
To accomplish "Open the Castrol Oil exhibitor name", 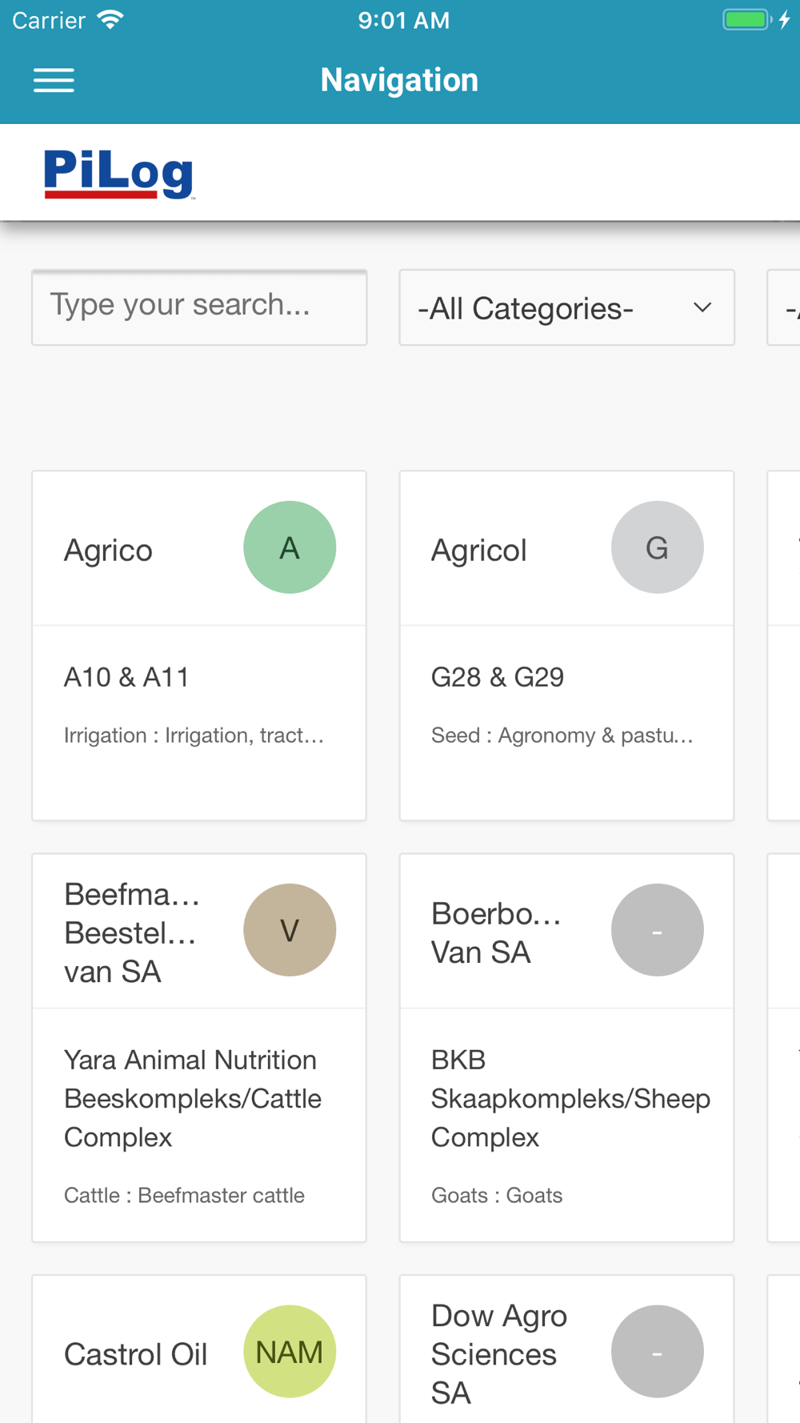I will point(136,1354).
